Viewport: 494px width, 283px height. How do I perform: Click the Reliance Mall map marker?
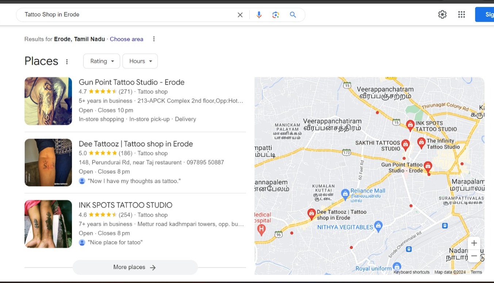[345, 194]
